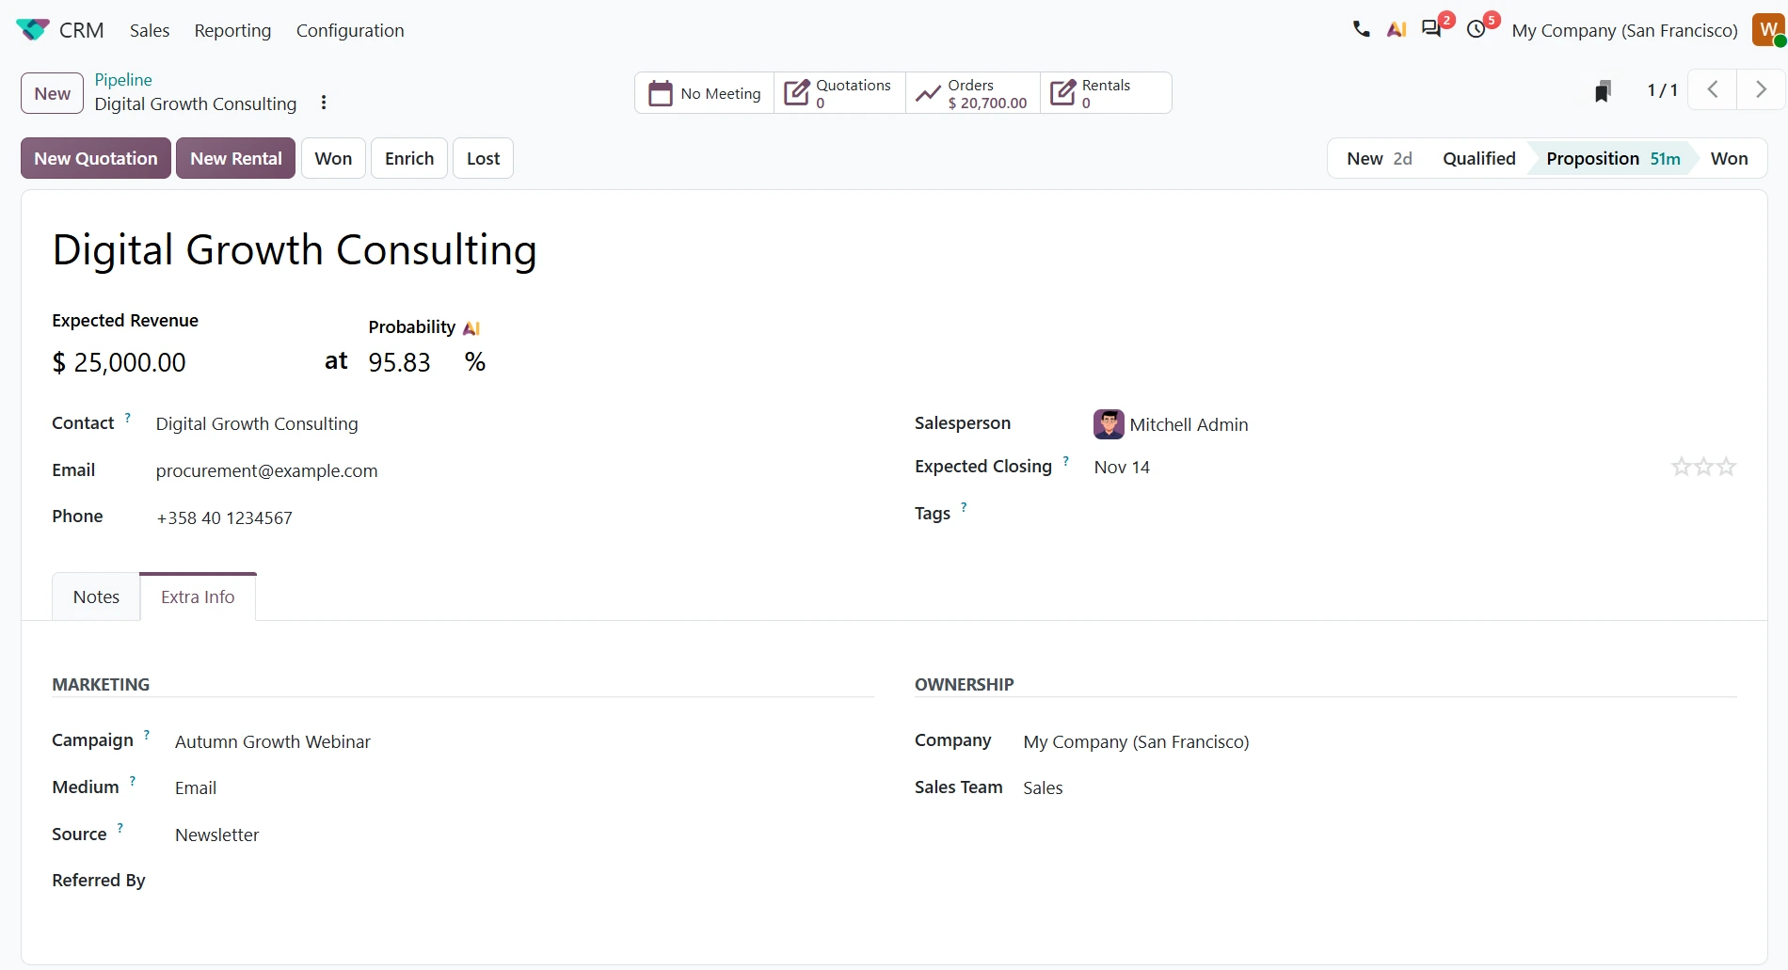Click the Pipeline breadcrumb link

coord(123,80)
